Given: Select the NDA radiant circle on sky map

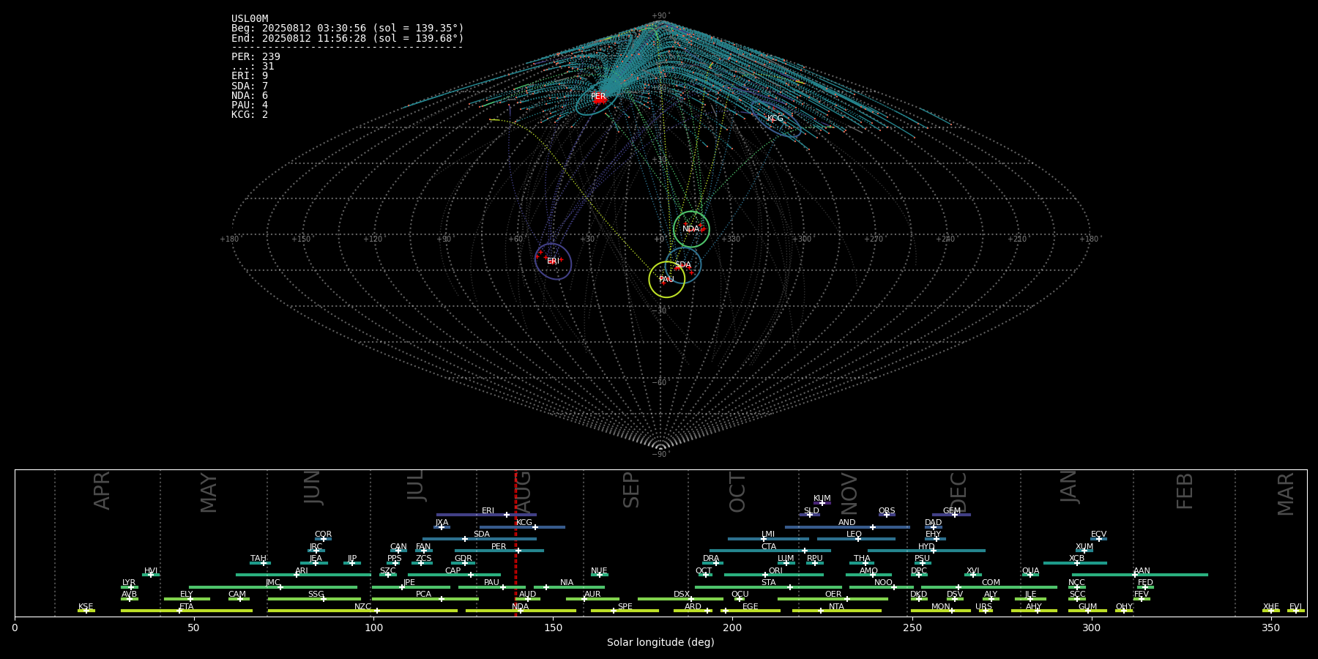Looking at the screenshot, I should (691, 229).
